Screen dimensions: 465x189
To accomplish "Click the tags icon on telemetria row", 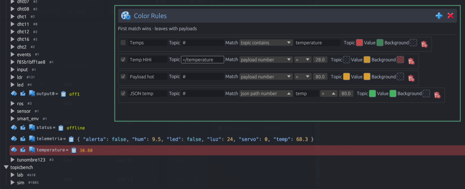I will click(x=14, y=139).
